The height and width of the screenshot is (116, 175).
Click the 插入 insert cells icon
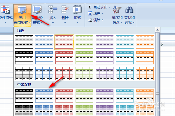53,10
